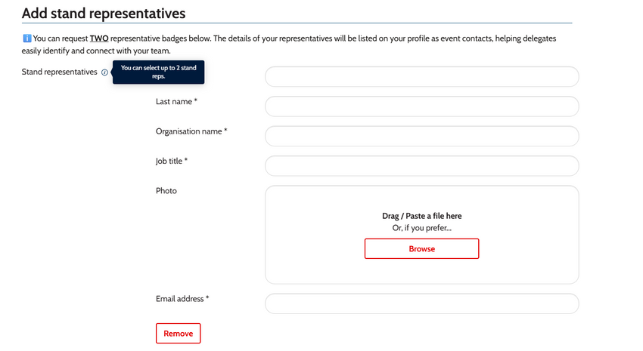Click the Job title label
This screenshot has height=351, width=643.
(172, 162)
